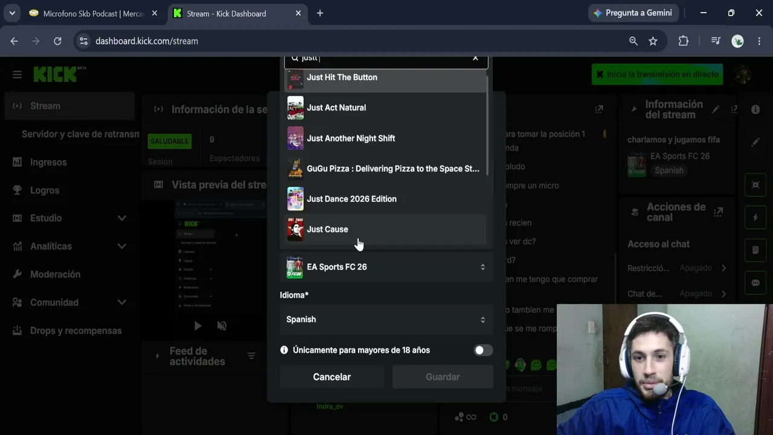Click the lightning bolt icon in right rail
This screenshot has width=773, height=435.
point(755,217)
